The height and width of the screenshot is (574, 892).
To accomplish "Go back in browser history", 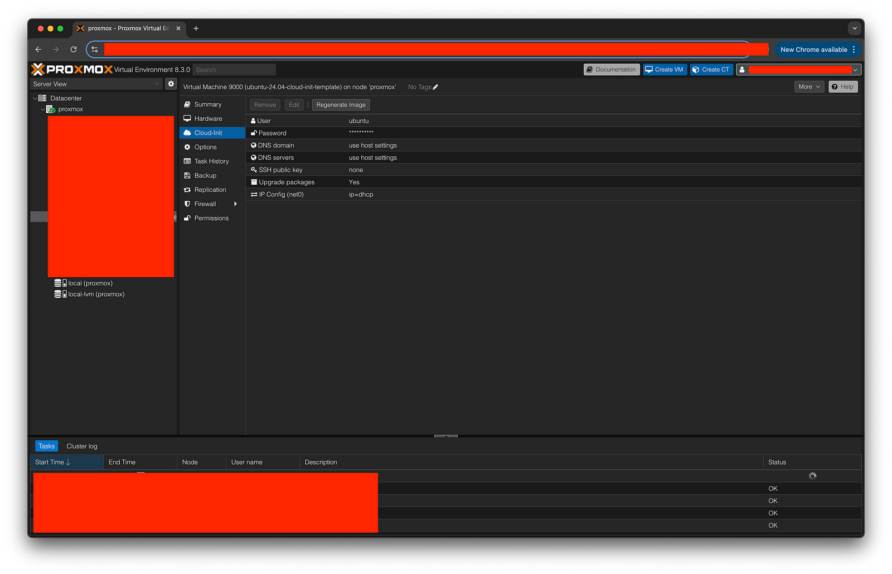I will 38,50.
